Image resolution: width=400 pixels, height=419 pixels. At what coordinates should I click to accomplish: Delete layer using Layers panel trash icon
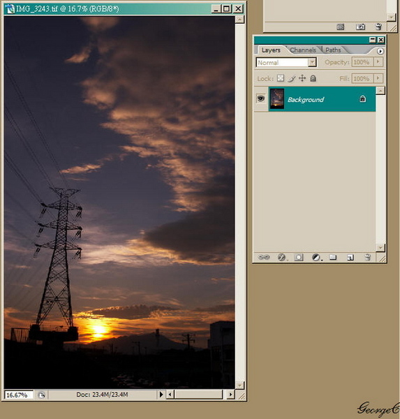tap(368, 257)
